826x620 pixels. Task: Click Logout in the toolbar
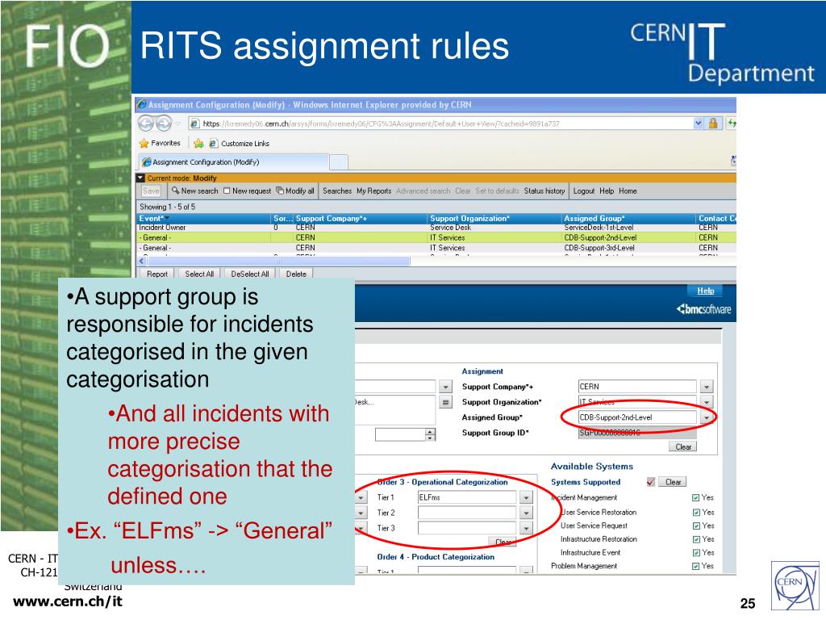pos(584,191)
